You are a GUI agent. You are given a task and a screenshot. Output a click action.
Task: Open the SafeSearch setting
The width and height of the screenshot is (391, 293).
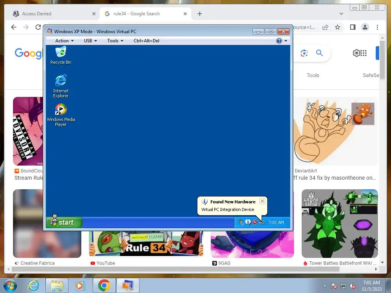371,75
